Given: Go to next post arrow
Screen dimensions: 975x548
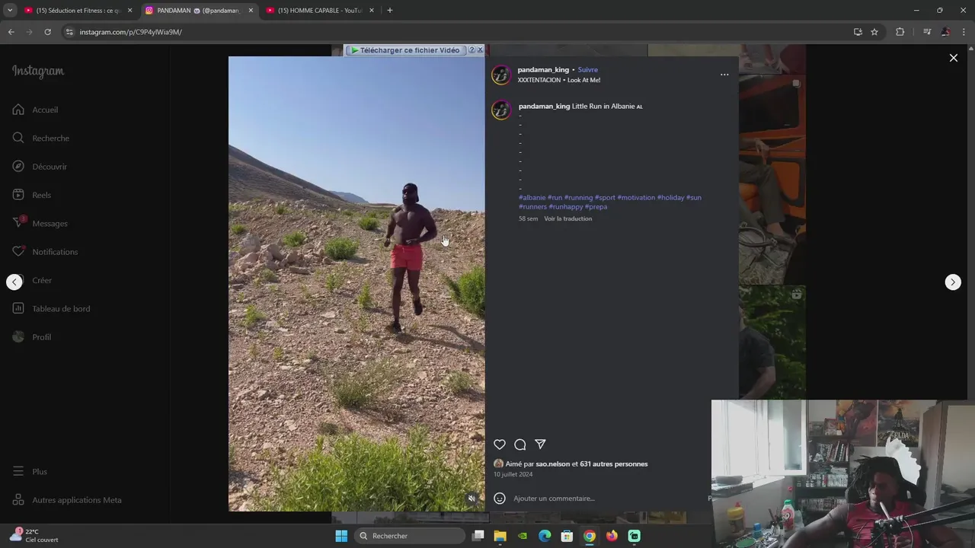Looking at the screenshot, I should point(953,282).
